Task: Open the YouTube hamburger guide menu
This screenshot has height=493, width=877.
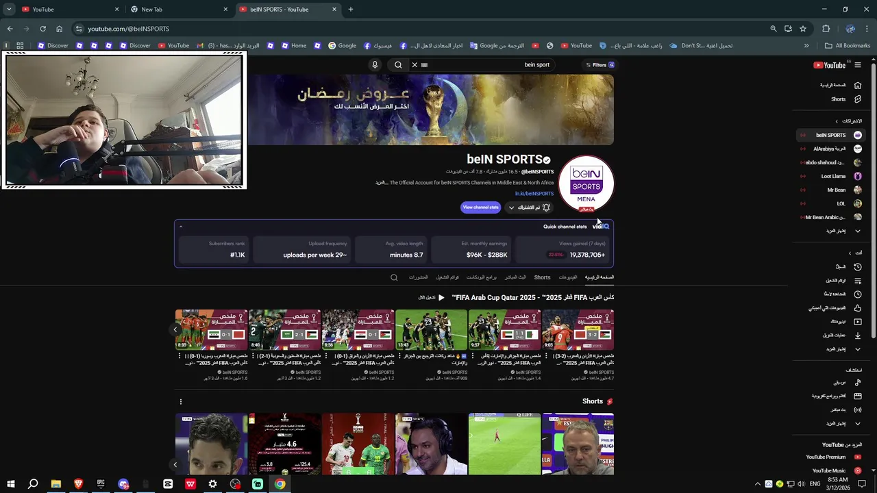Action: point(857,65)
